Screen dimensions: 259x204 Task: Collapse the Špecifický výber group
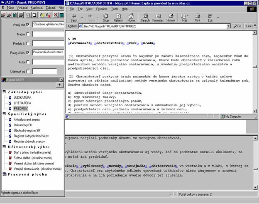4,114
